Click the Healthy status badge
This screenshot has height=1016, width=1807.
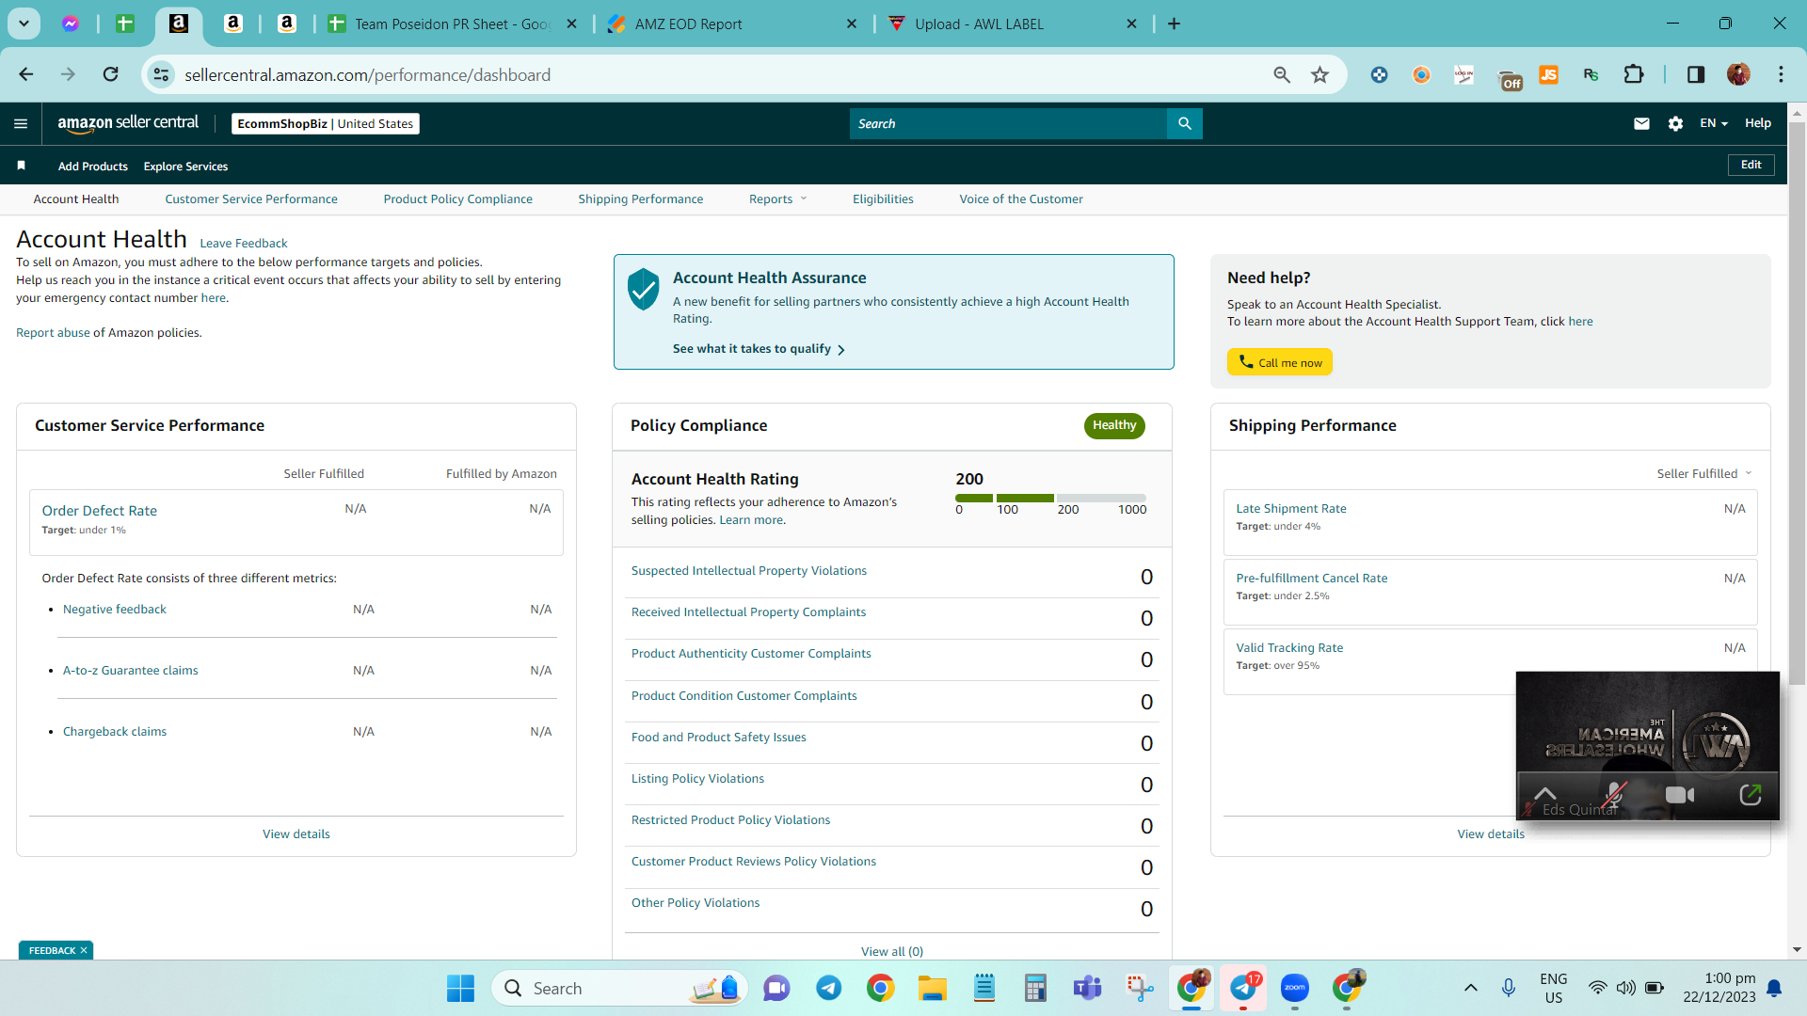coord(1114,425)
